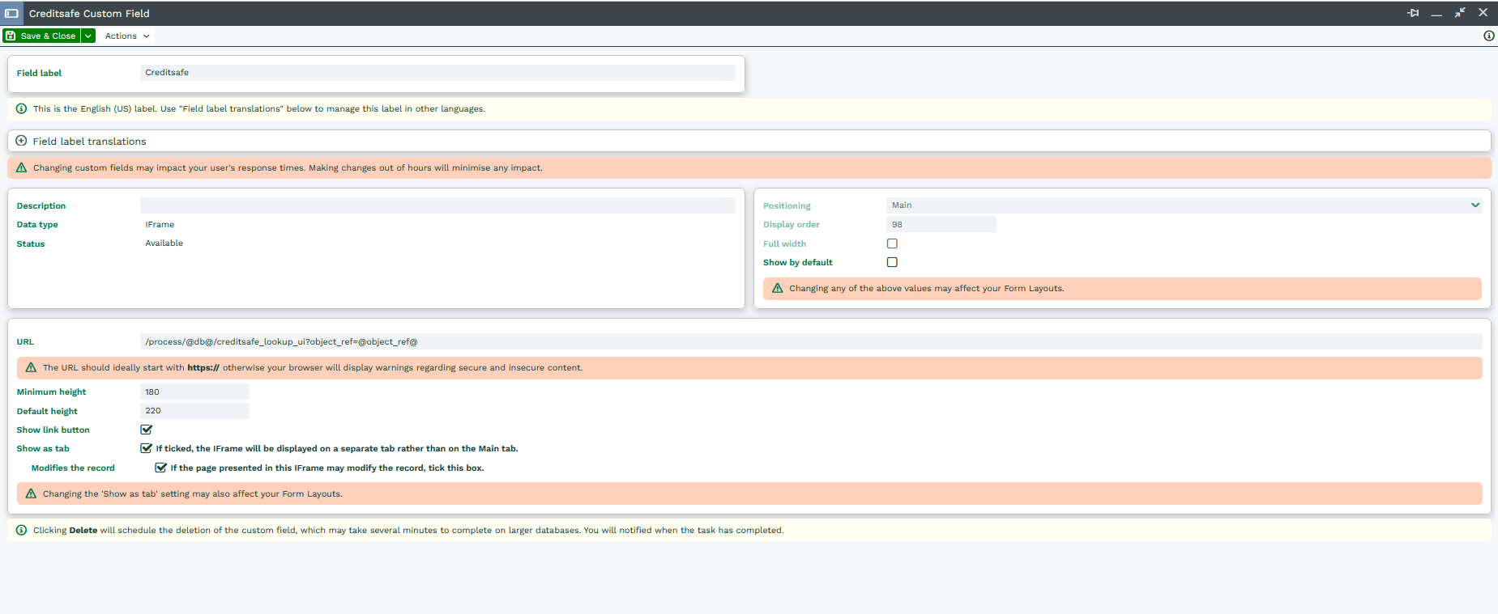Click into the Display order field
This screenshot has height=614, width=1498.
941,225
